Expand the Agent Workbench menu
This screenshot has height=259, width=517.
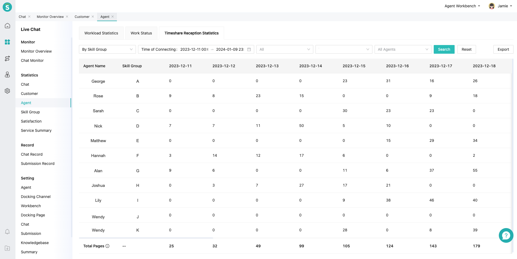pos(462,6)
